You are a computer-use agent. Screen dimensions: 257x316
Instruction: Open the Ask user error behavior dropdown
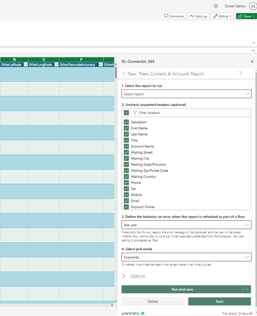pyautogui.click(x=186, y=225)
